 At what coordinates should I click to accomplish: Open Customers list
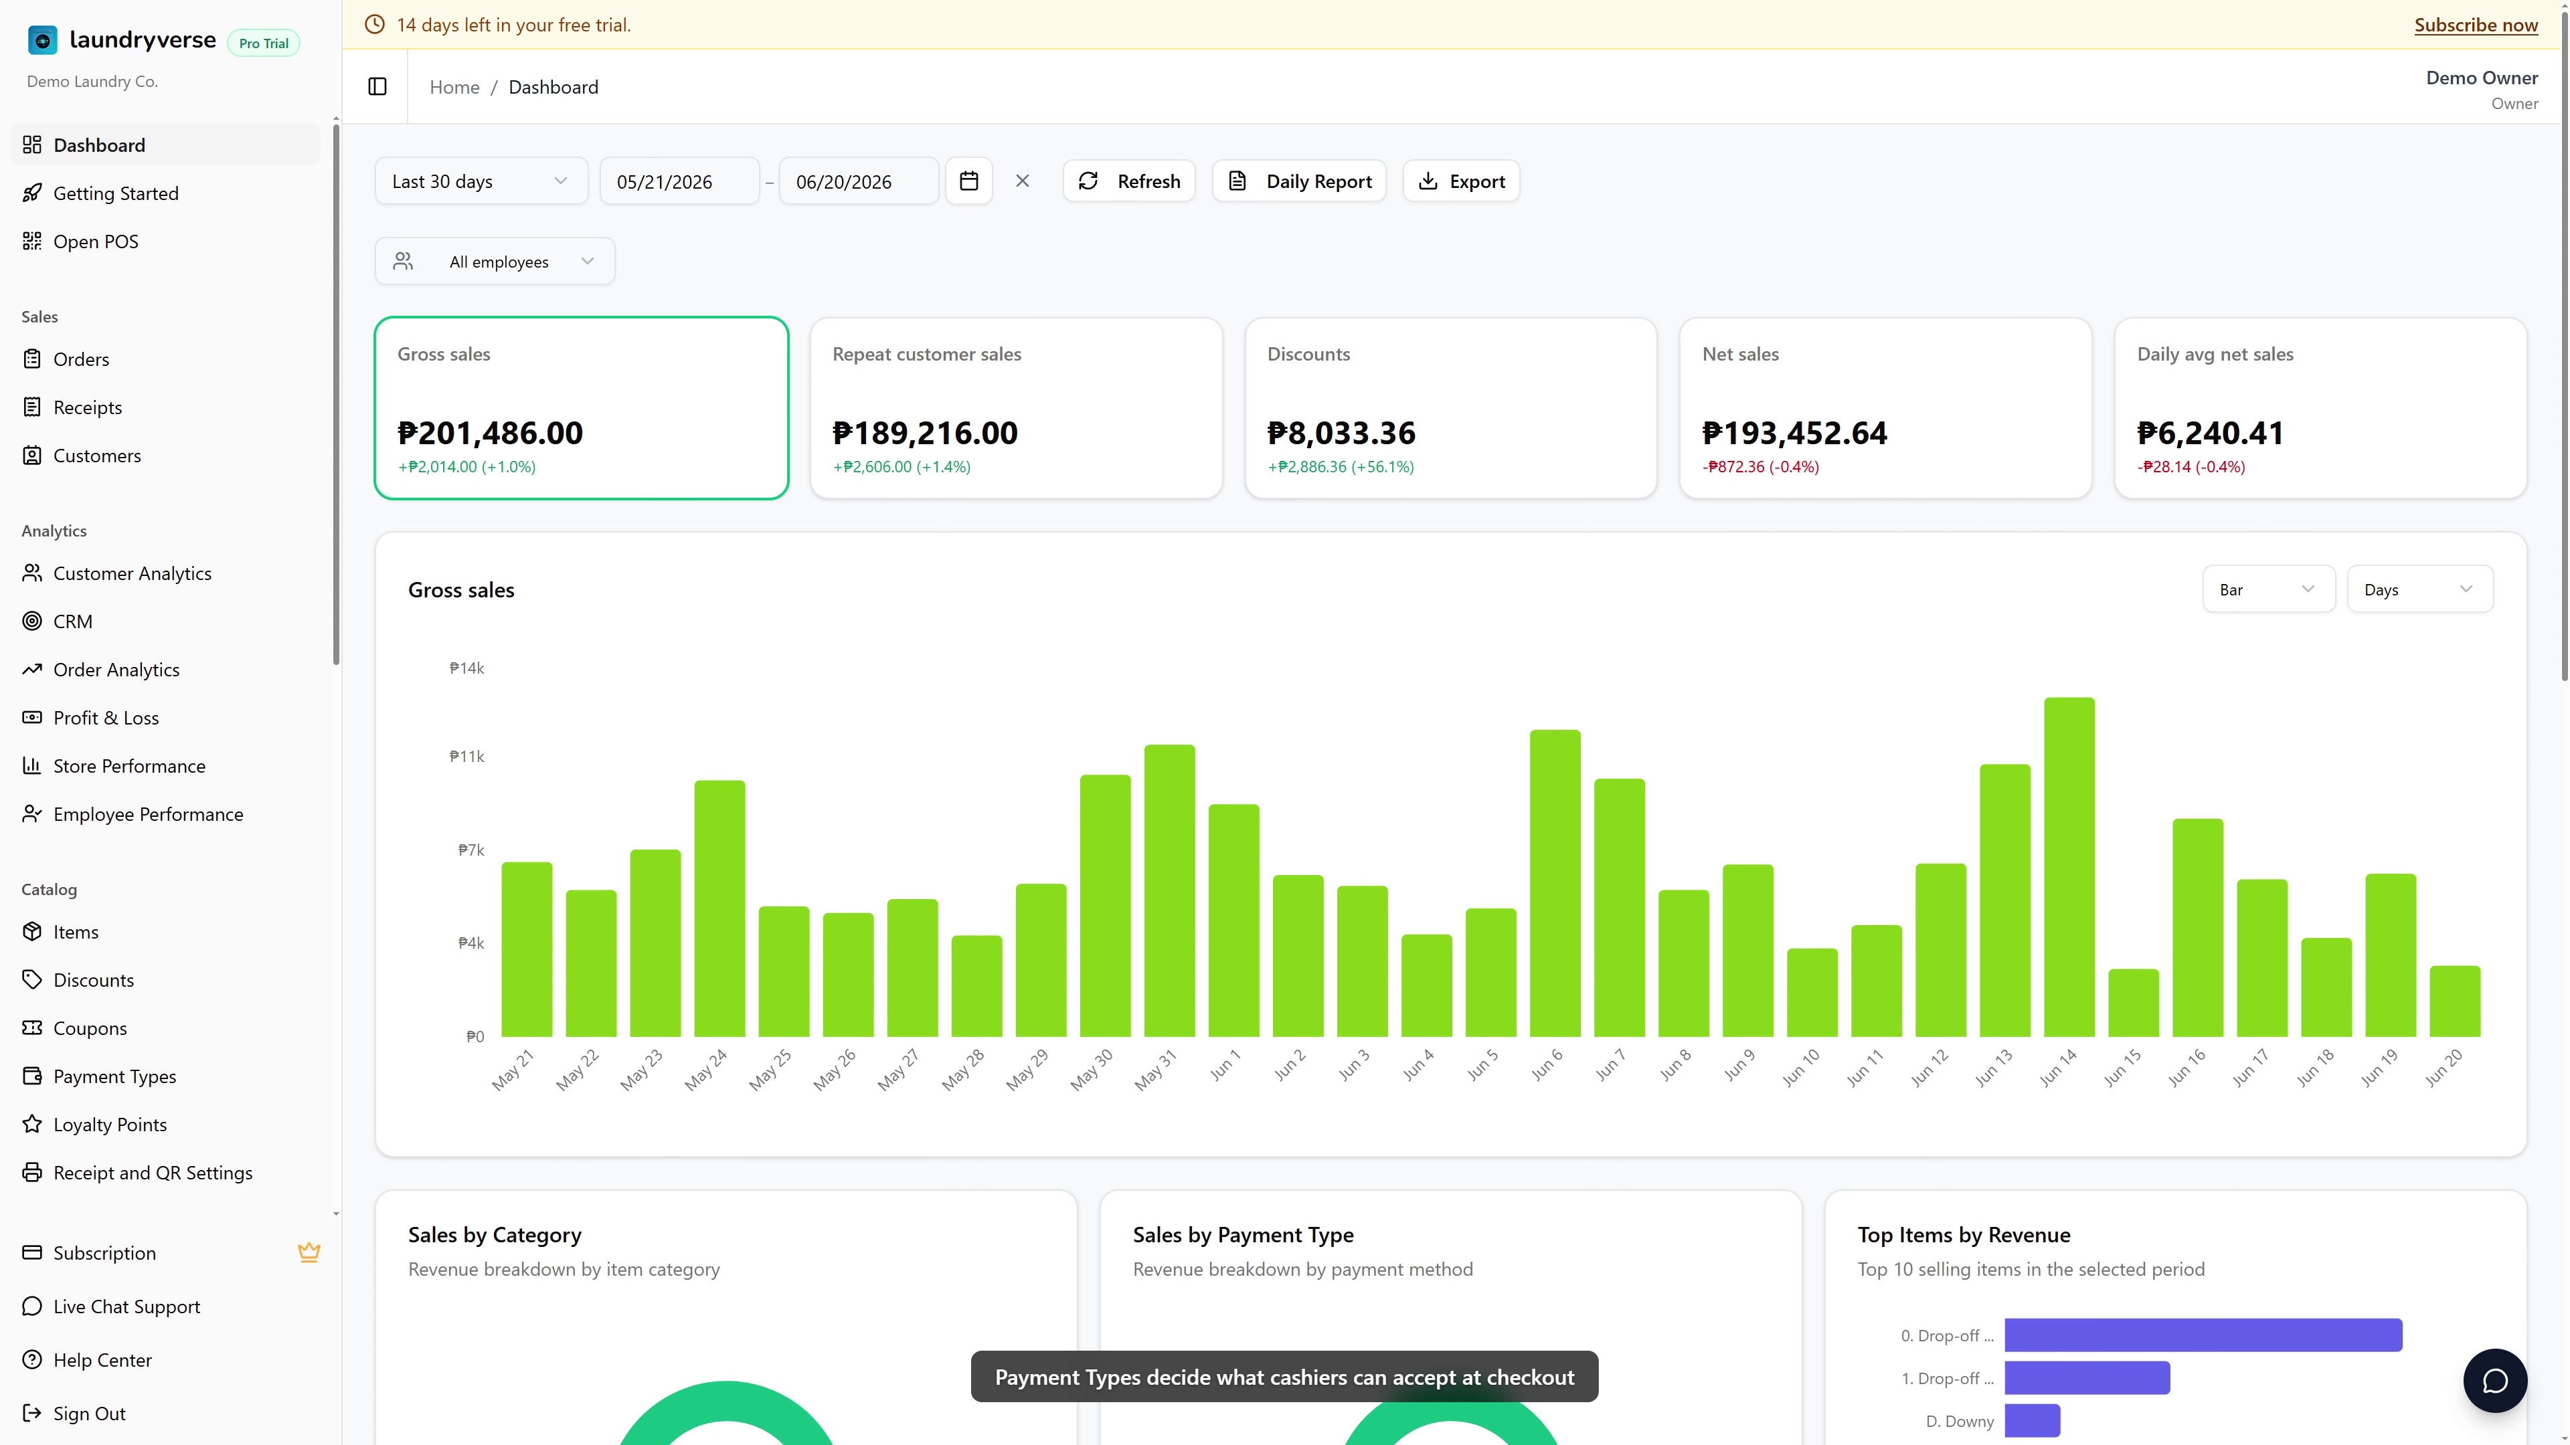click(x=165, y=455)
